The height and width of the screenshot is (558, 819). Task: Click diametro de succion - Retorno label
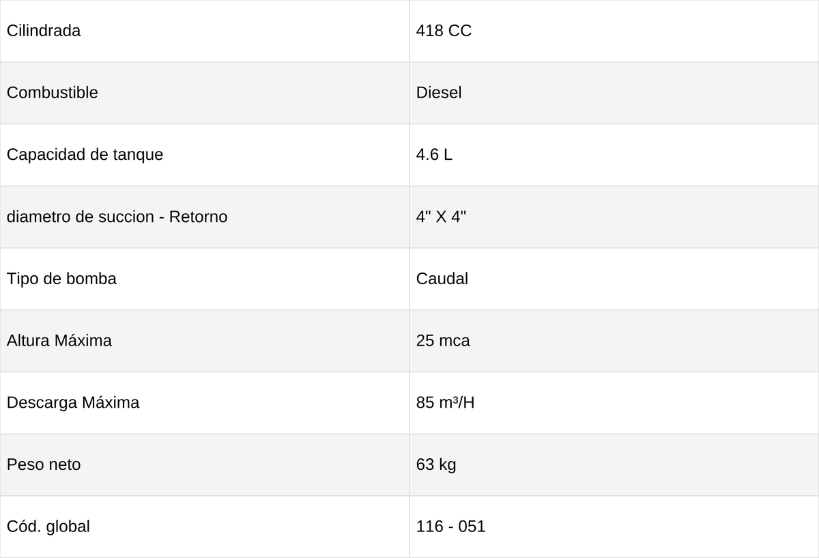point(117,217)
